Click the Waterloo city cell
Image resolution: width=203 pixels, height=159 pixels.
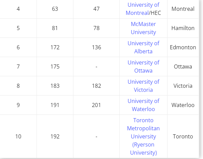(x=183, y=105)
